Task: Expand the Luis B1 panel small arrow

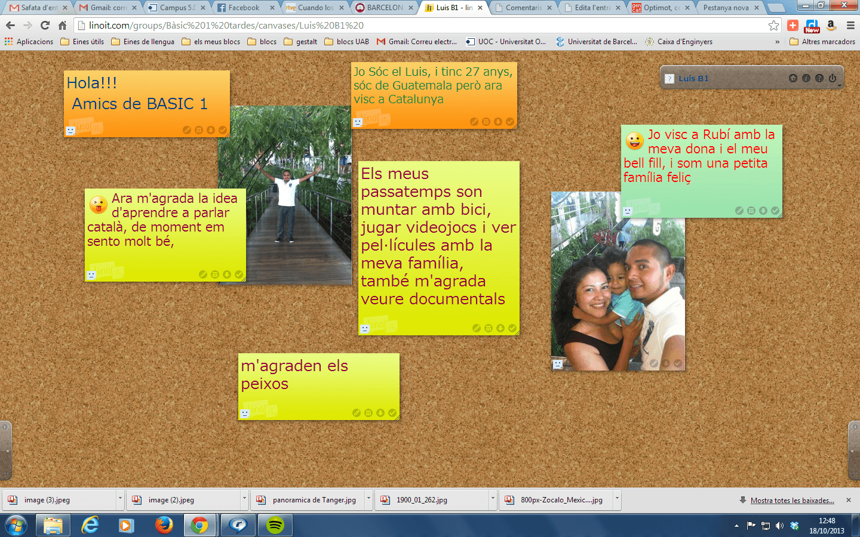Action: (x=840, y=86)
